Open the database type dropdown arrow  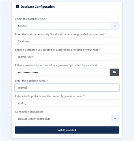115,26
